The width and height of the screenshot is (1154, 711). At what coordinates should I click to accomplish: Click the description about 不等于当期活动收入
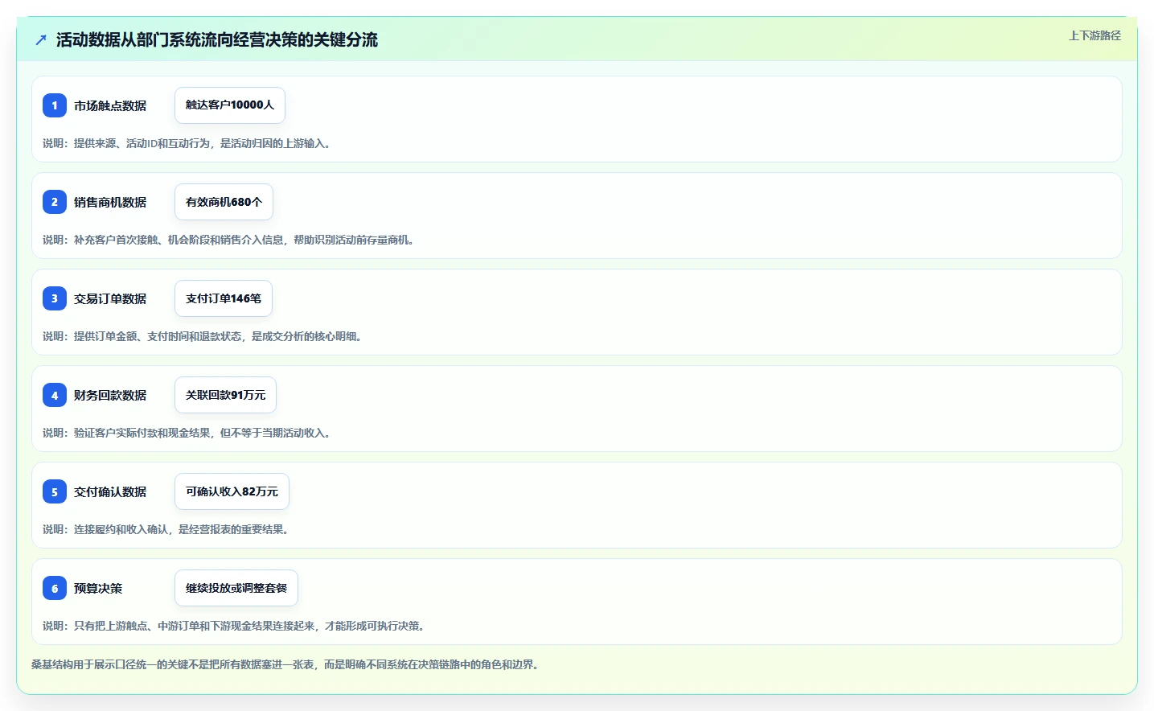[x=188, y=433]
